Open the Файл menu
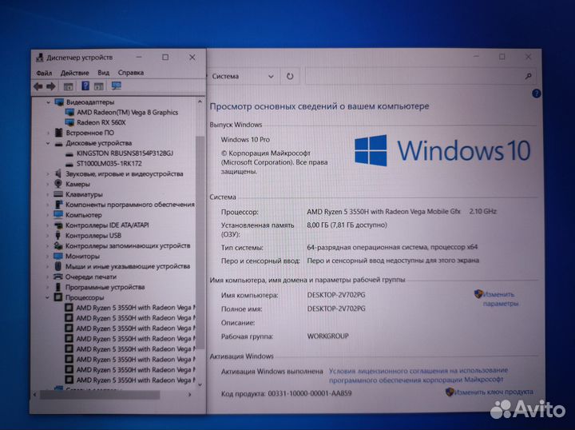 click(x=43, y=72)
